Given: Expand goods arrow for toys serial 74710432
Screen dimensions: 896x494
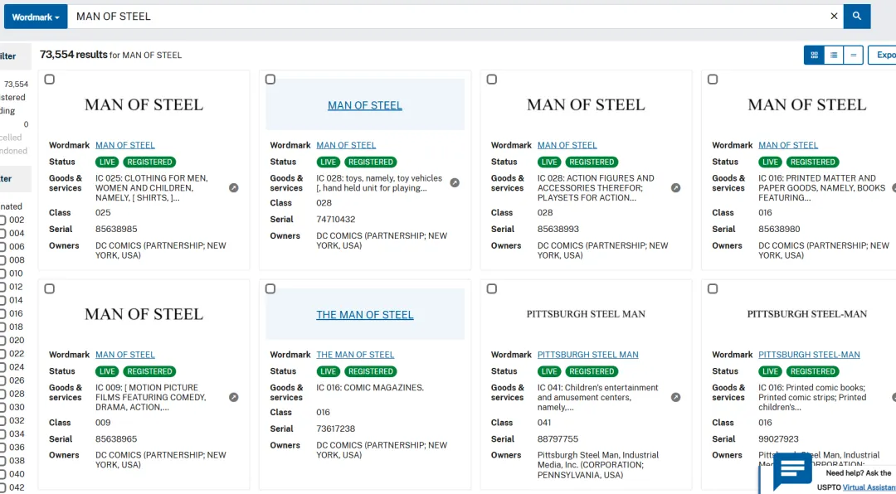Looking at the screenshot, I should click(x=455, y=182).
